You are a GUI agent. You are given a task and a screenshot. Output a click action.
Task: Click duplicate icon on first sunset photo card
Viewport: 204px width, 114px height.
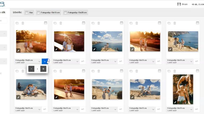point(17,23)
